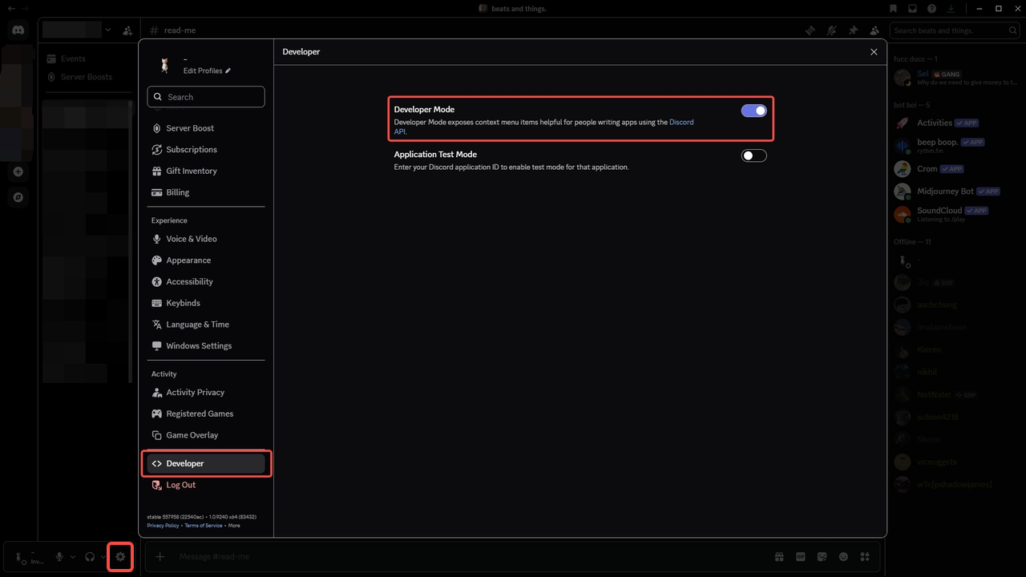Open Events in the channel sidebar
The width and height of the screenshot is (1026, 577).
[88, 59]
